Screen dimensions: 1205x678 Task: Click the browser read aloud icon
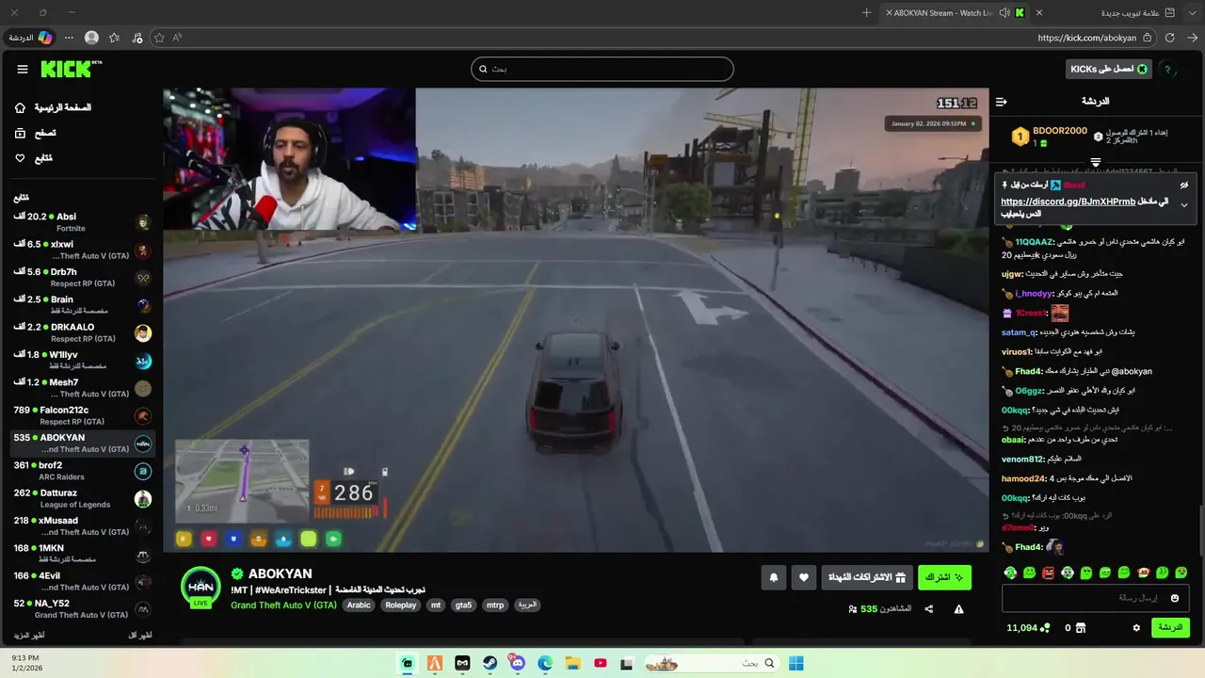pos(177,38)
